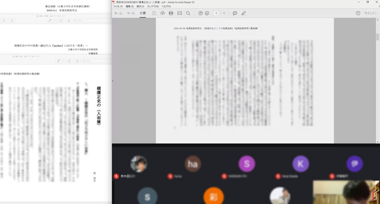
Task: Open the fill and sign pen tool
Action: click(x=243, y=13)
